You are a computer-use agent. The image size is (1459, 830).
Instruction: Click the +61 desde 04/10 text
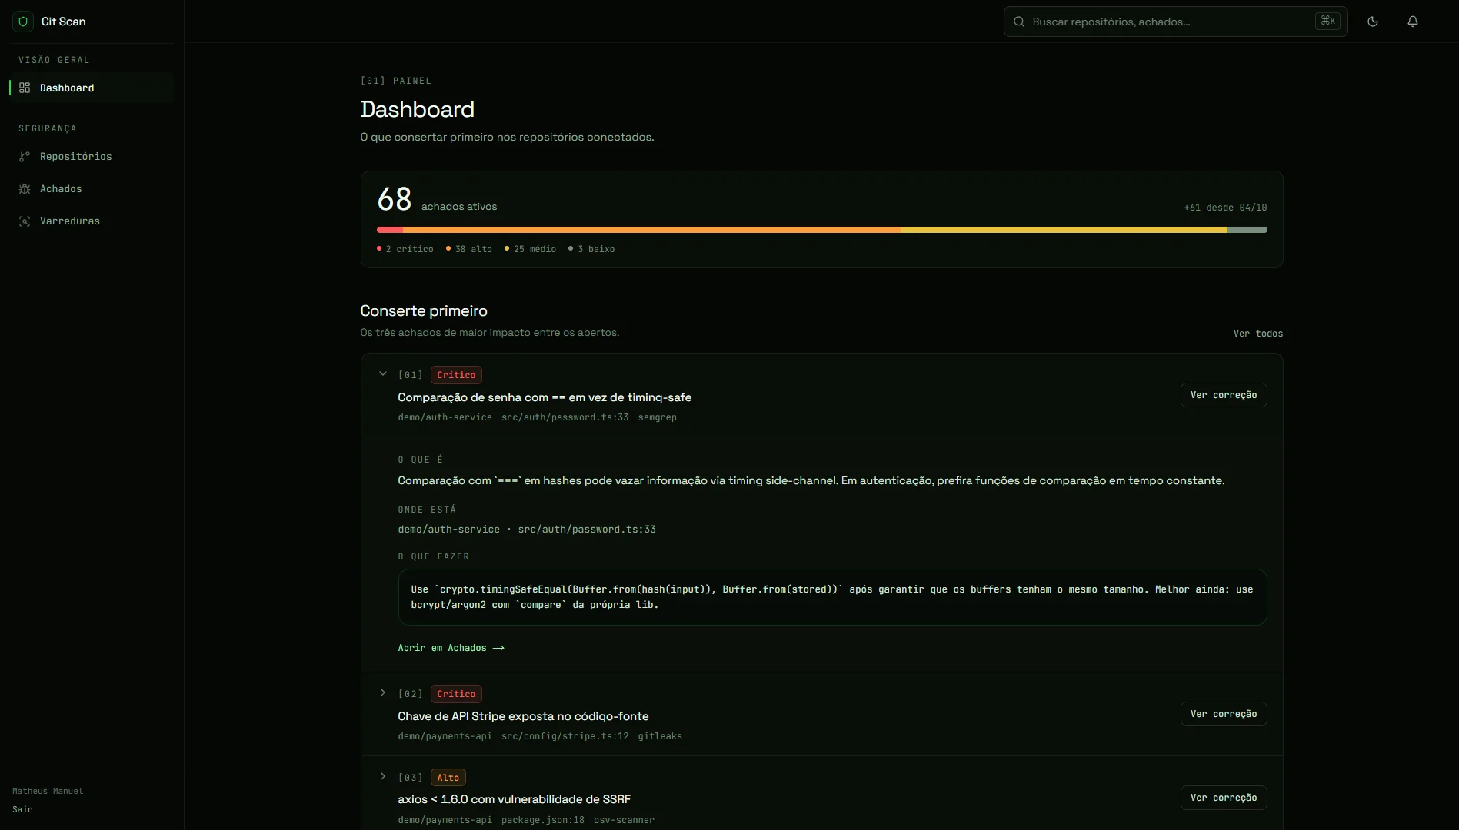(x=1225, y=207)
